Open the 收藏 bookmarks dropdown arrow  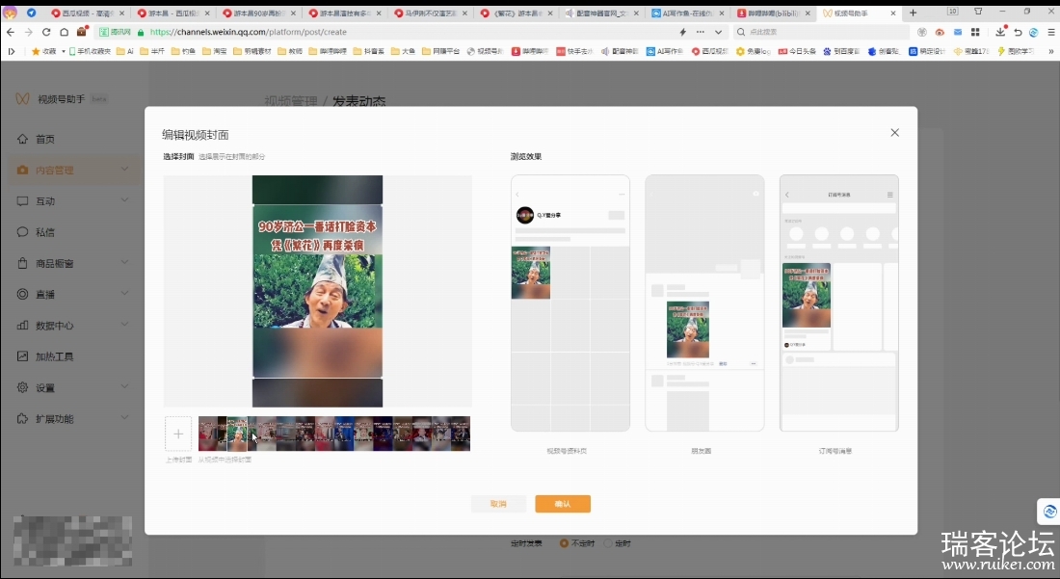point(64,51)
